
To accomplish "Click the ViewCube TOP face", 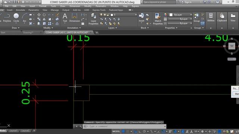I will 232,46.
